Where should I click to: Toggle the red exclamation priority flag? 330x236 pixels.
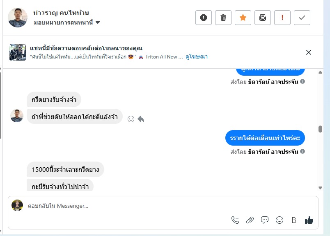[282, 18]
